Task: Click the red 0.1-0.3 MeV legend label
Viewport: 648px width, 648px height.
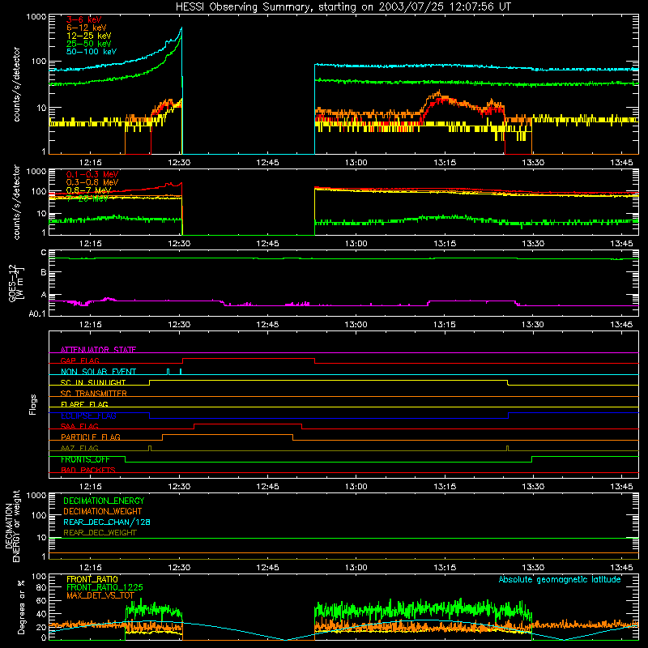Action: (x=92, y=174)
